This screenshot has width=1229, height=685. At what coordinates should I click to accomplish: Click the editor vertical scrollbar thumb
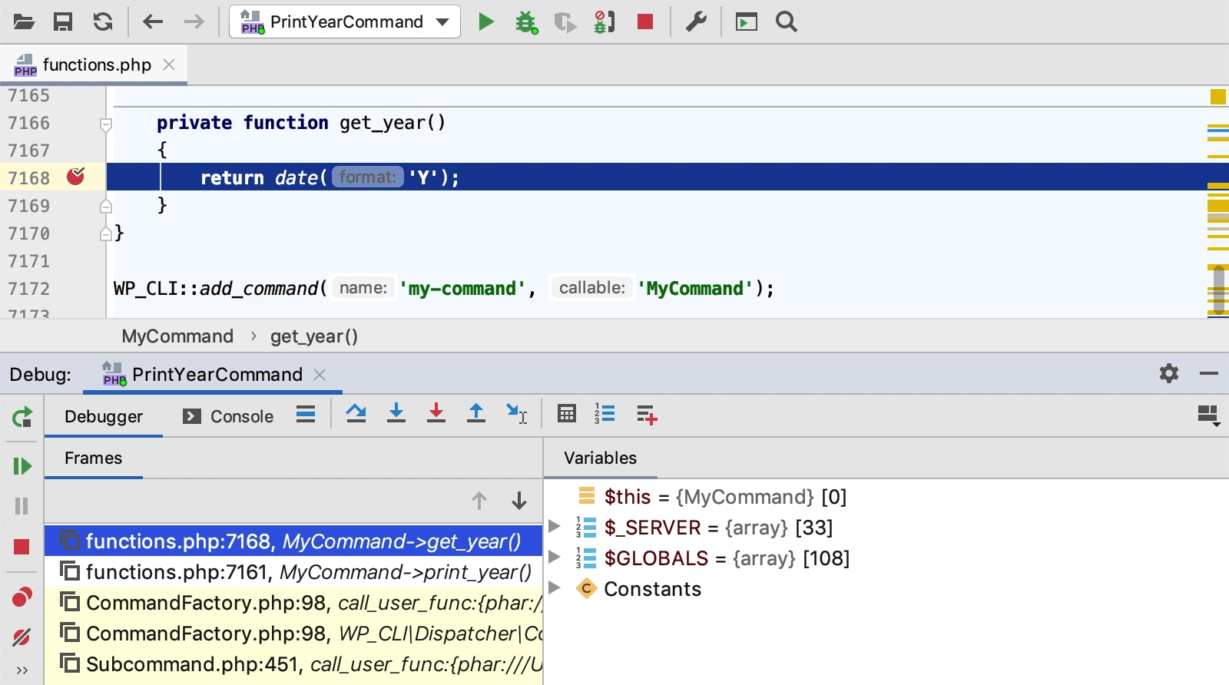point(1218,290)
